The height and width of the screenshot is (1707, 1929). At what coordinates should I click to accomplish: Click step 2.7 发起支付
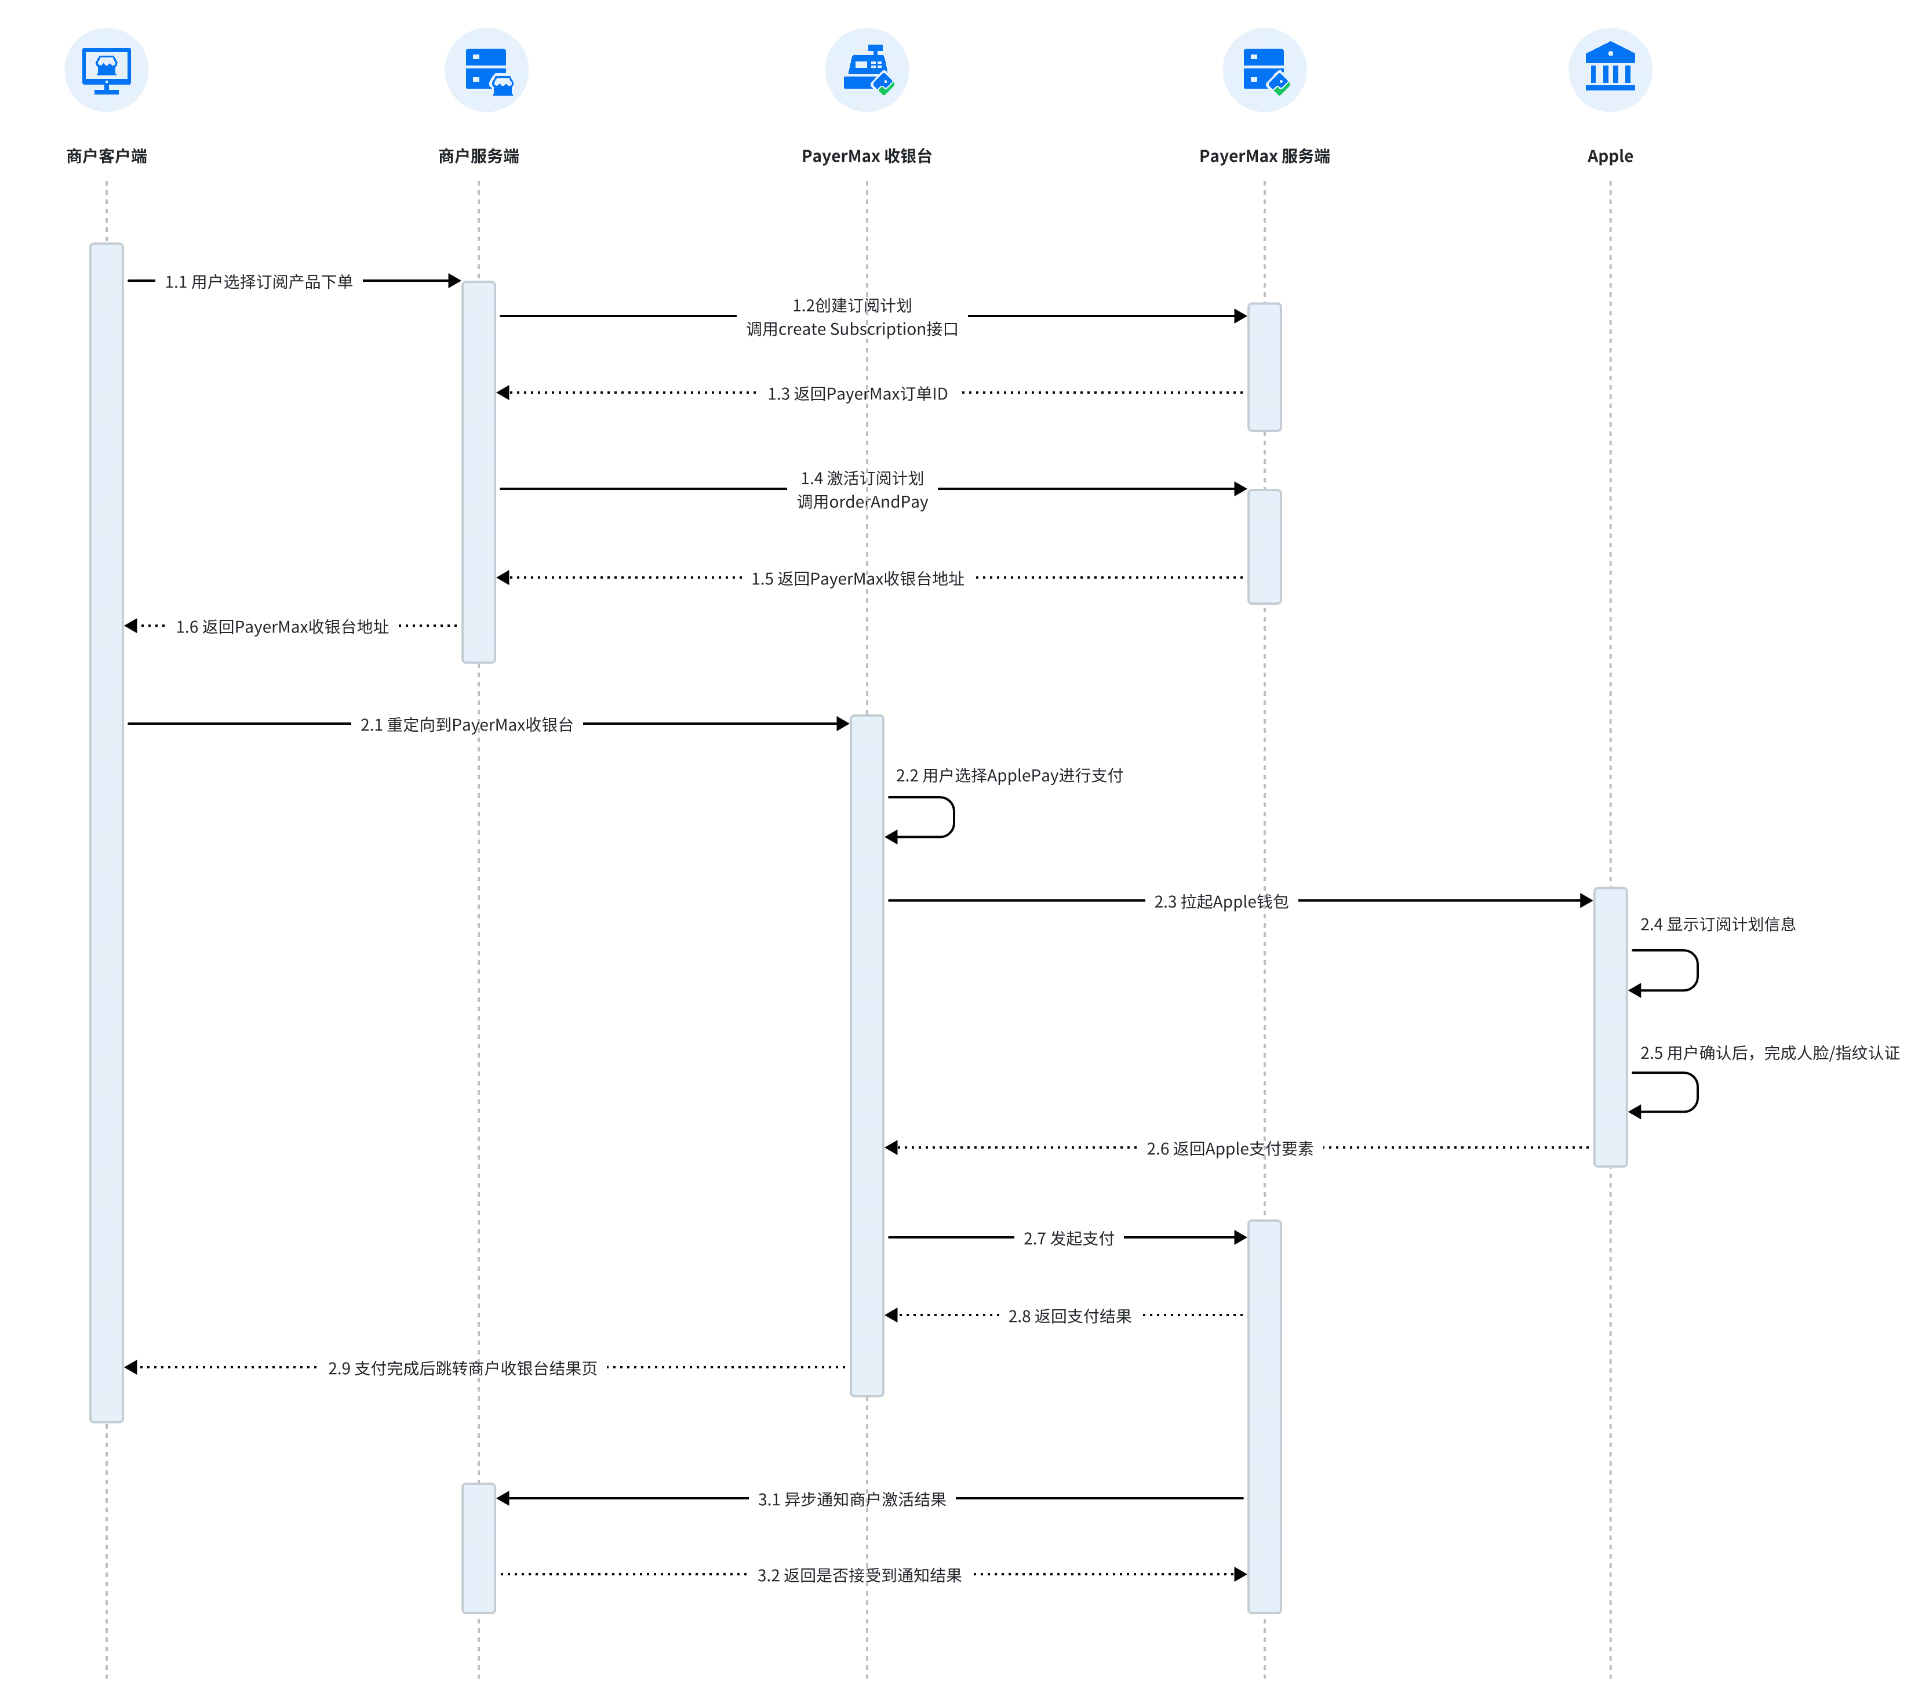click(x=1069, y=1239)
